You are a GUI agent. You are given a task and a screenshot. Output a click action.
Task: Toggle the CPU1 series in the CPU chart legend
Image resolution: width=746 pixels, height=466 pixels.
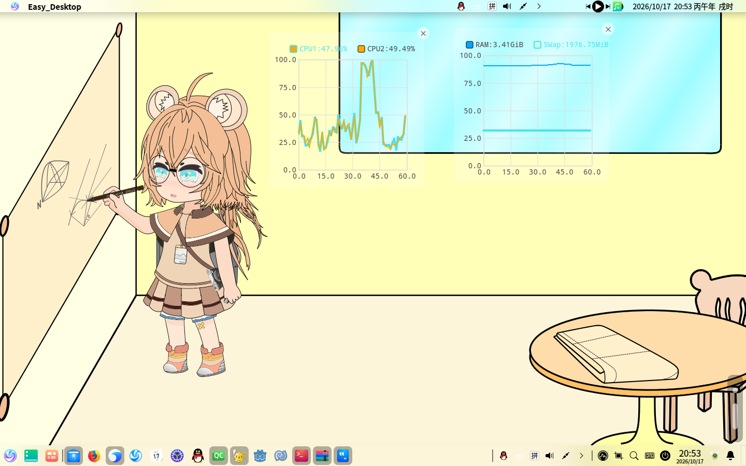(x=319, y=49)
